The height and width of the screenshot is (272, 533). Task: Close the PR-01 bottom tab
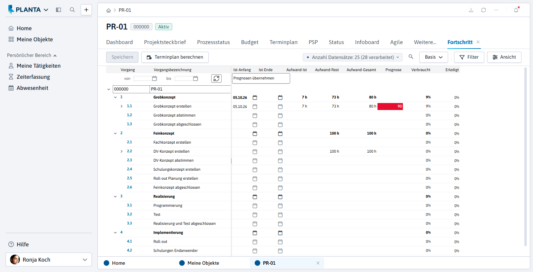coord(318,263)
